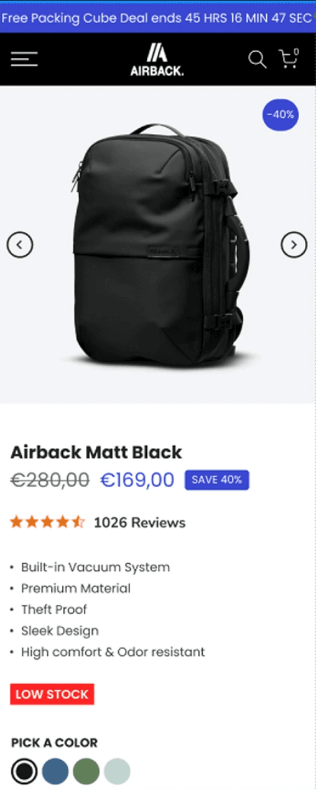Open the shopping cart icon
Screen dimensions: 316x790
coord(289,58)
